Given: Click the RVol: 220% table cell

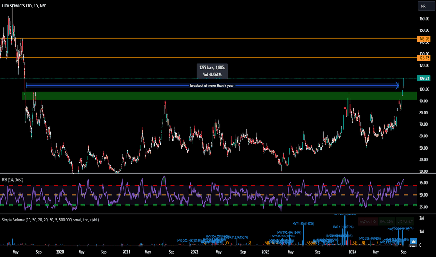Looking at the screenshot, I should coord(386,221).
